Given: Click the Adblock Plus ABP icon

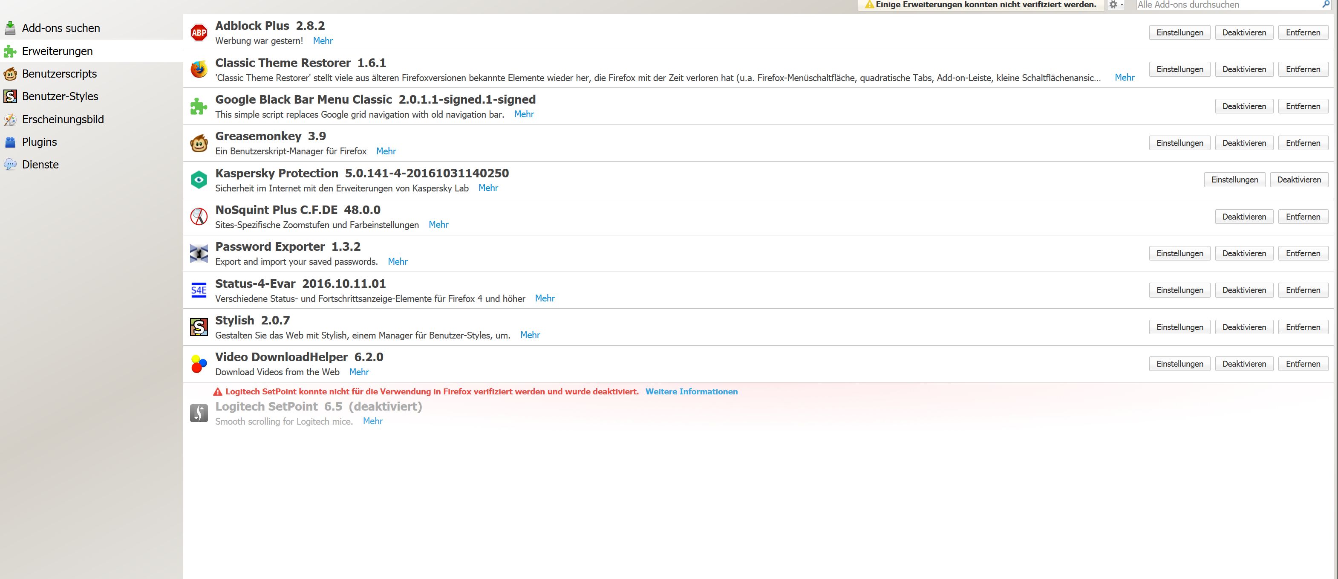Looking at the screenshot, I should (x=199, y=33).
